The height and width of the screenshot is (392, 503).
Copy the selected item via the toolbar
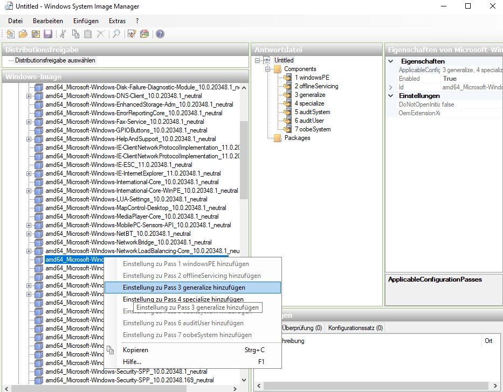[75, 34]
